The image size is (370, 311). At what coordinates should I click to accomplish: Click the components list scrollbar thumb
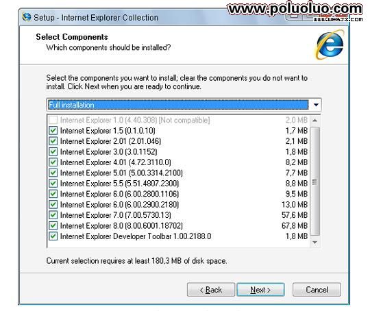coord(314,182)
